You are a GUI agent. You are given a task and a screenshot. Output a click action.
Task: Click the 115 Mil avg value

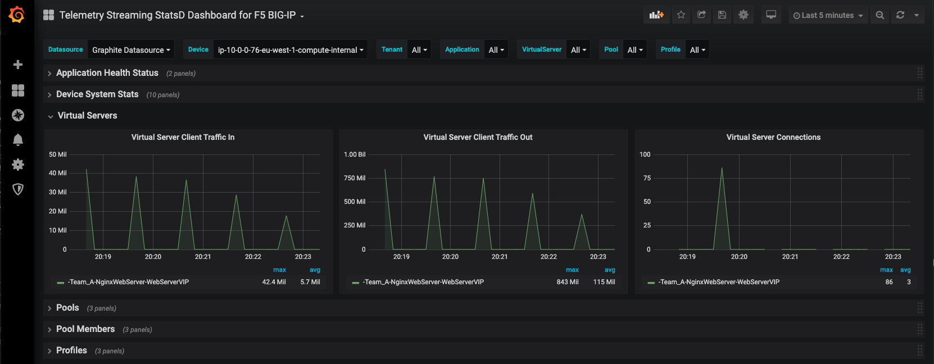[x=604, y=282]
